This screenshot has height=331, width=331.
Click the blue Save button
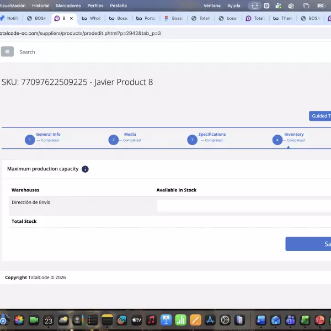pyautogui.click(x=308, y=244)
